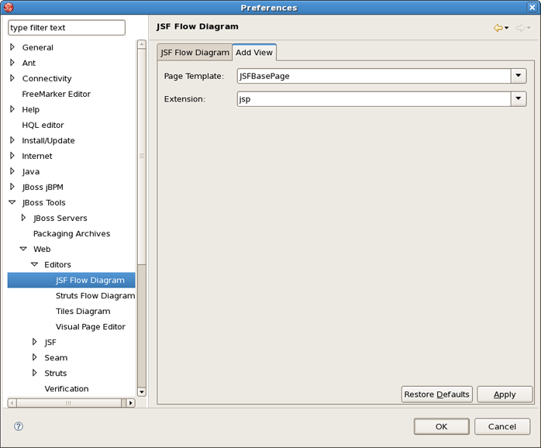Switch to the JSF Flow Diagram tab
The width and height of the screenshot is (541, 448).
[x=195, y=53]
